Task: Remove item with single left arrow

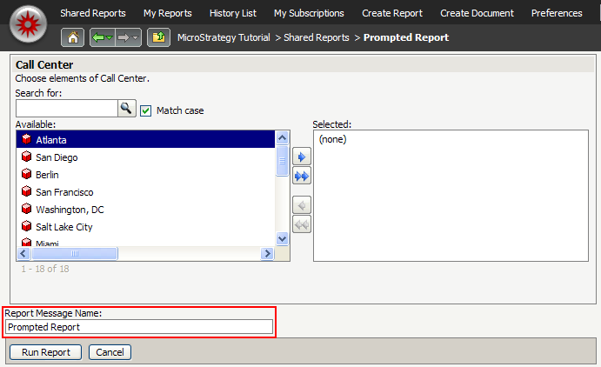Action: pos(302,205)
